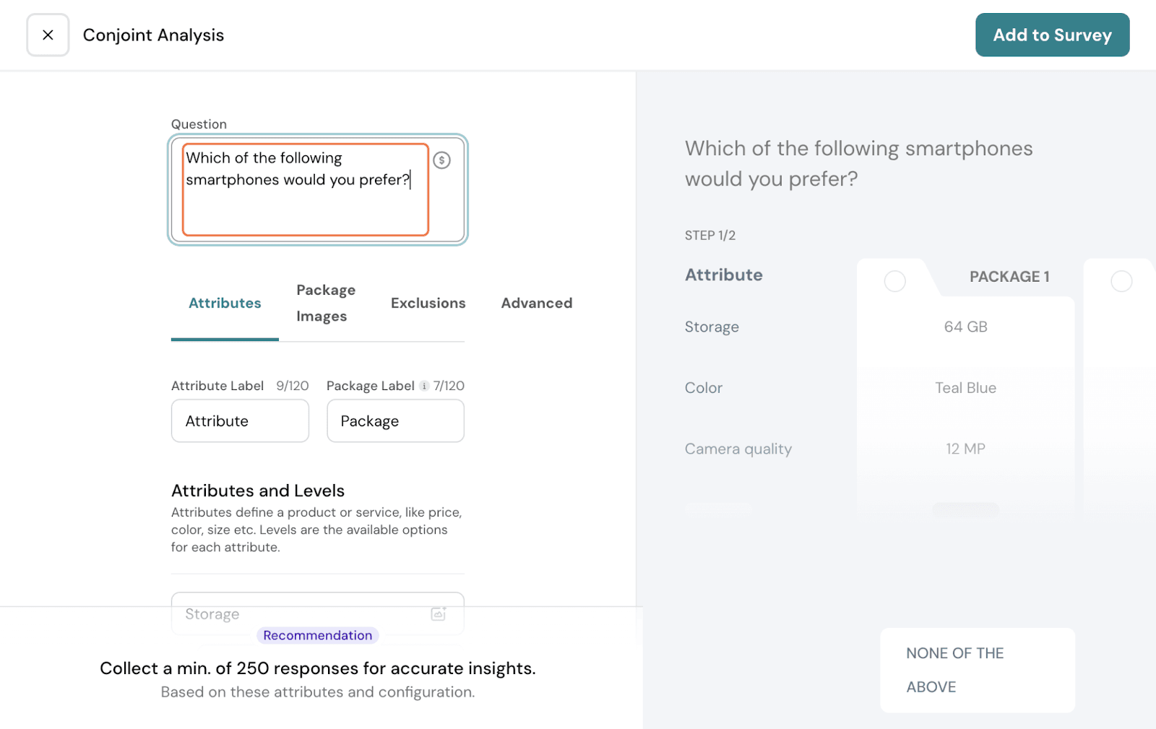Click the Storage attribute name field
Image resolution: width=1156 pixels, height=729 pixels.
(303, 613)
